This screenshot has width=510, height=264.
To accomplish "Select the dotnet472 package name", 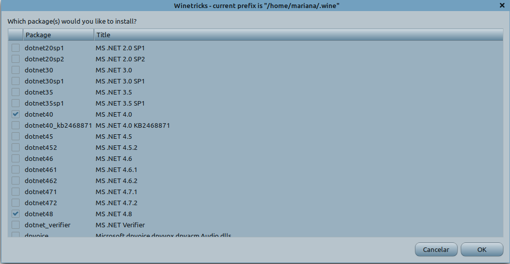I will (x=41, y=203).
